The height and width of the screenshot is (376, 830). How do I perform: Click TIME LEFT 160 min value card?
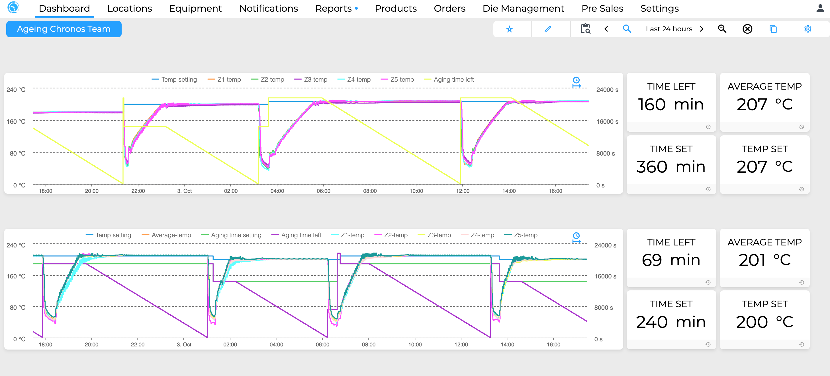click(x=671, y=102)
